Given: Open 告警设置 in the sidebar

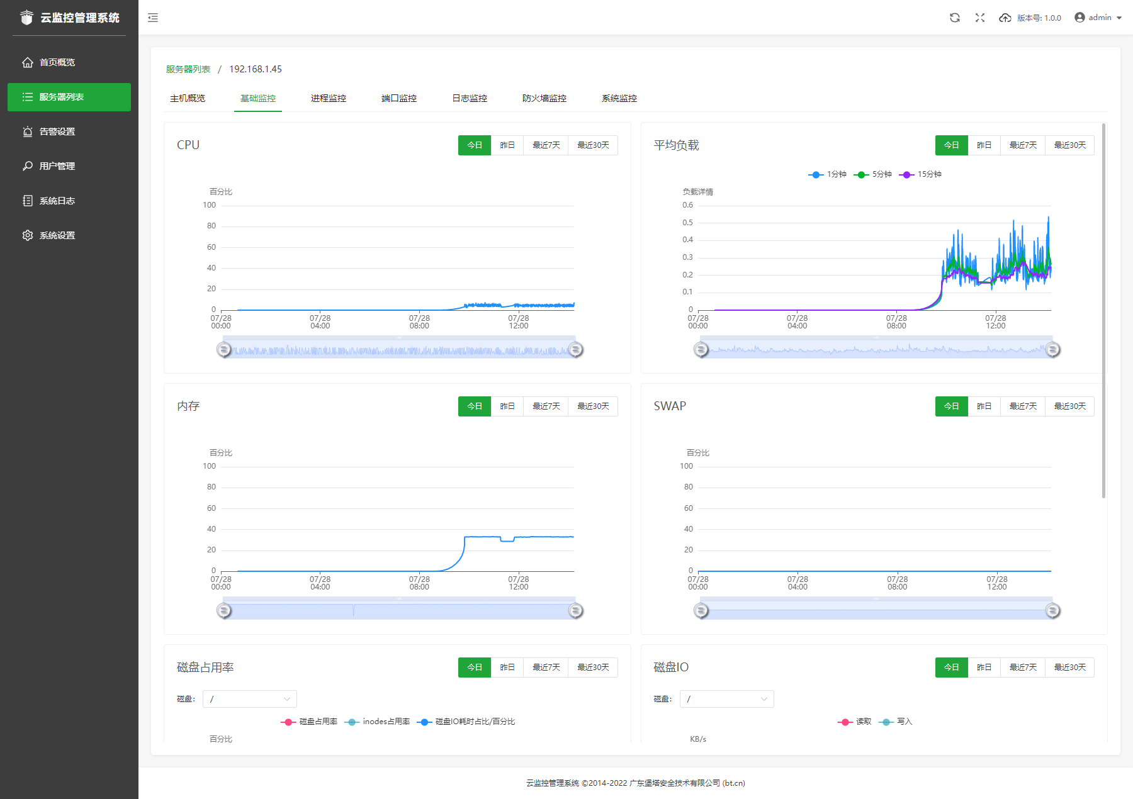Looking at the screenshot, I should [69, 131].
